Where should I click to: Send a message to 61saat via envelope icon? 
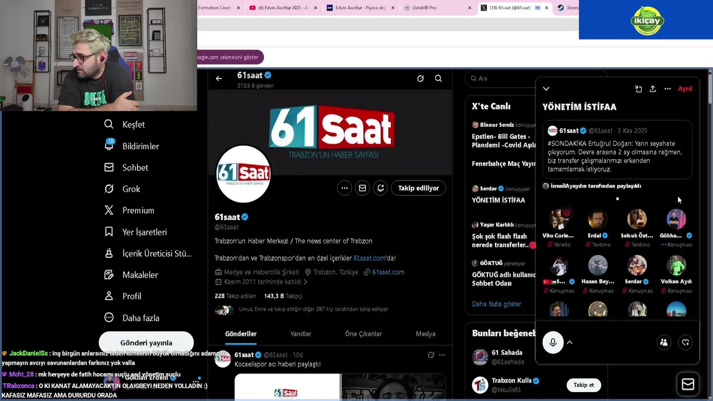[363, 188]
